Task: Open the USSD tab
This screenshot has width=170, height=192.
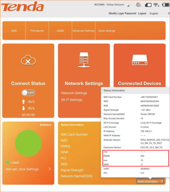Action: click(60, 31)
